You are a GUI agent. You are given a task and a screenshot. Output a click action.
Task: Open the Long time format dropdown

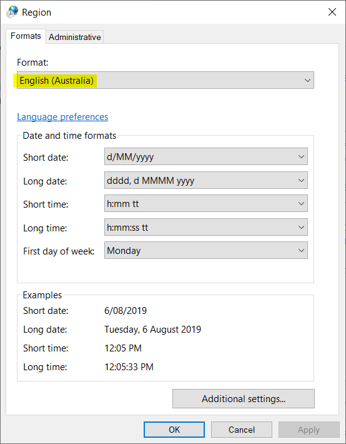pyautogui.click(x=206, y=227)
